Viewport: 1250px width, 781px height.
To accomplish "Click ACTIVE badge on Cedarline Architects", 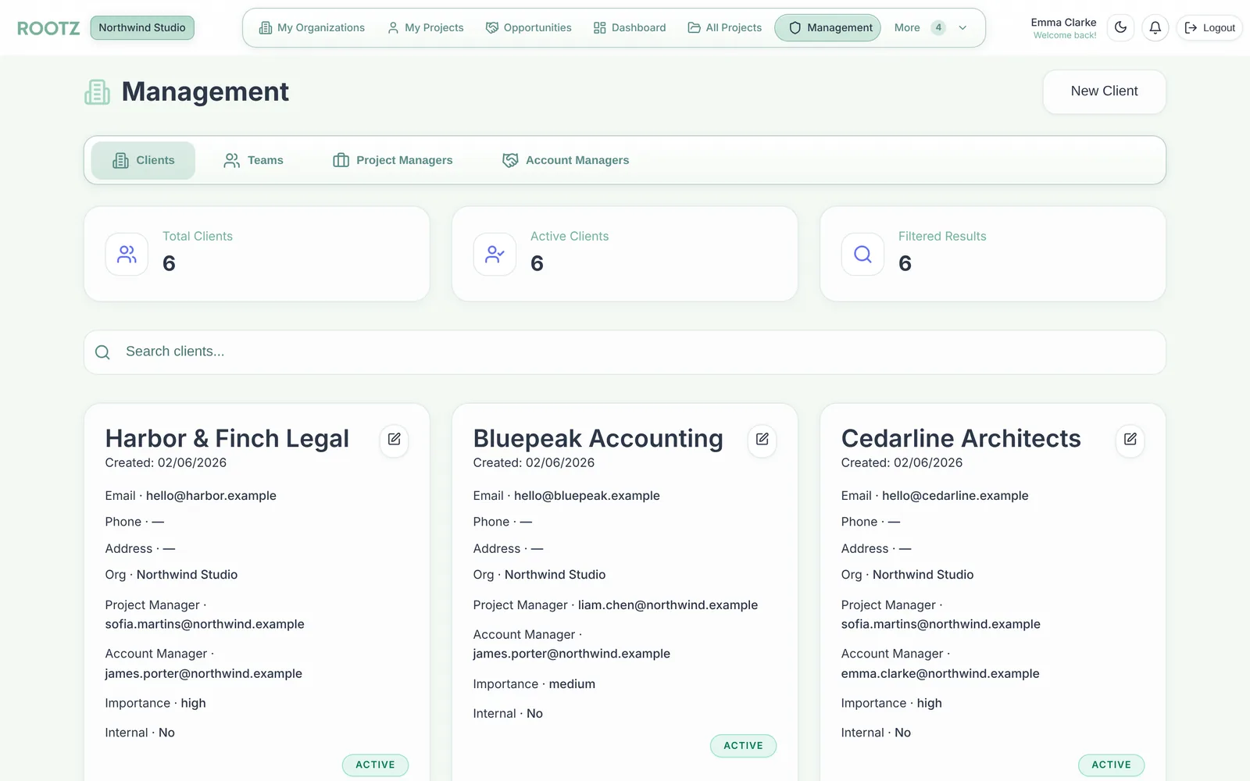I will (1111, 765).
